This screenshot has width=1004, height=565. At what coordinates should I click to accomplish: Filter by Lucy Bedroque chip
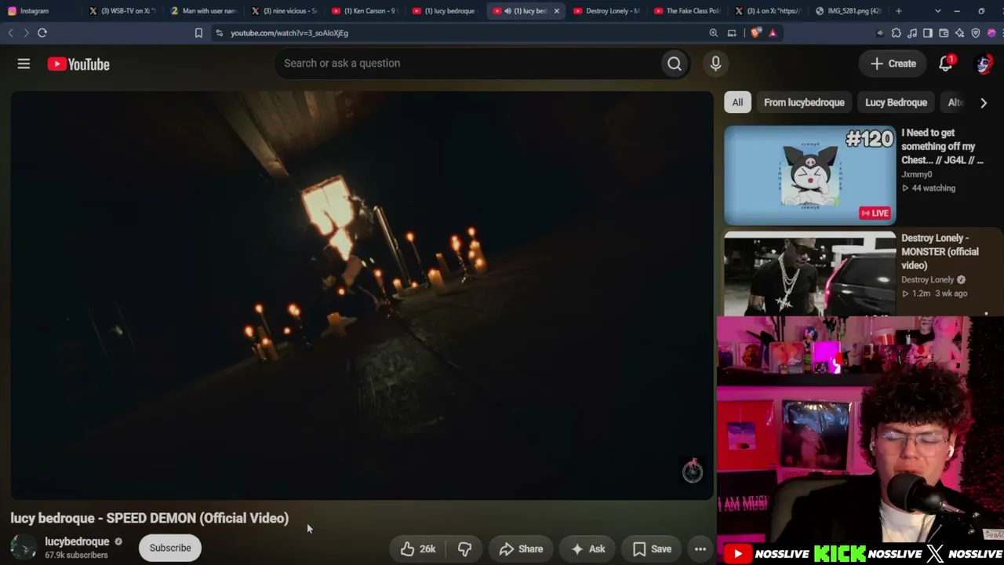(896, 103)
